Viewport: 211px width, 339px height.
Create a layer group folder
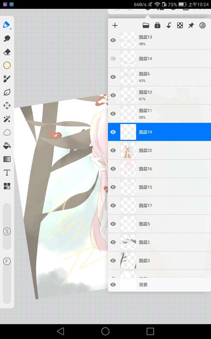click(146, 25)
